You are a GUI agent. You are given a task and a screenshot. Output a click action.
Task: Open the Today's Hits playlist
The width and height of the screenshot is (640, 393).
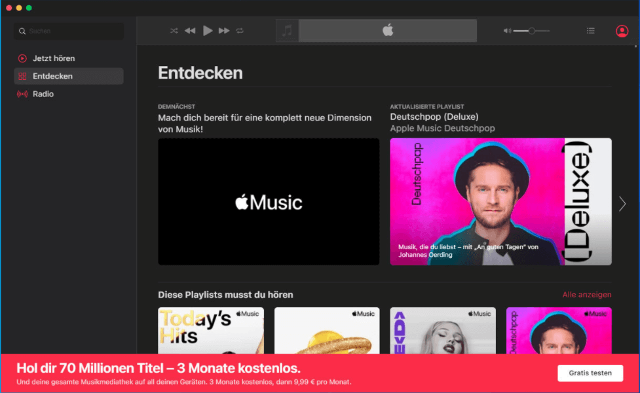click(x=211, y=331)
